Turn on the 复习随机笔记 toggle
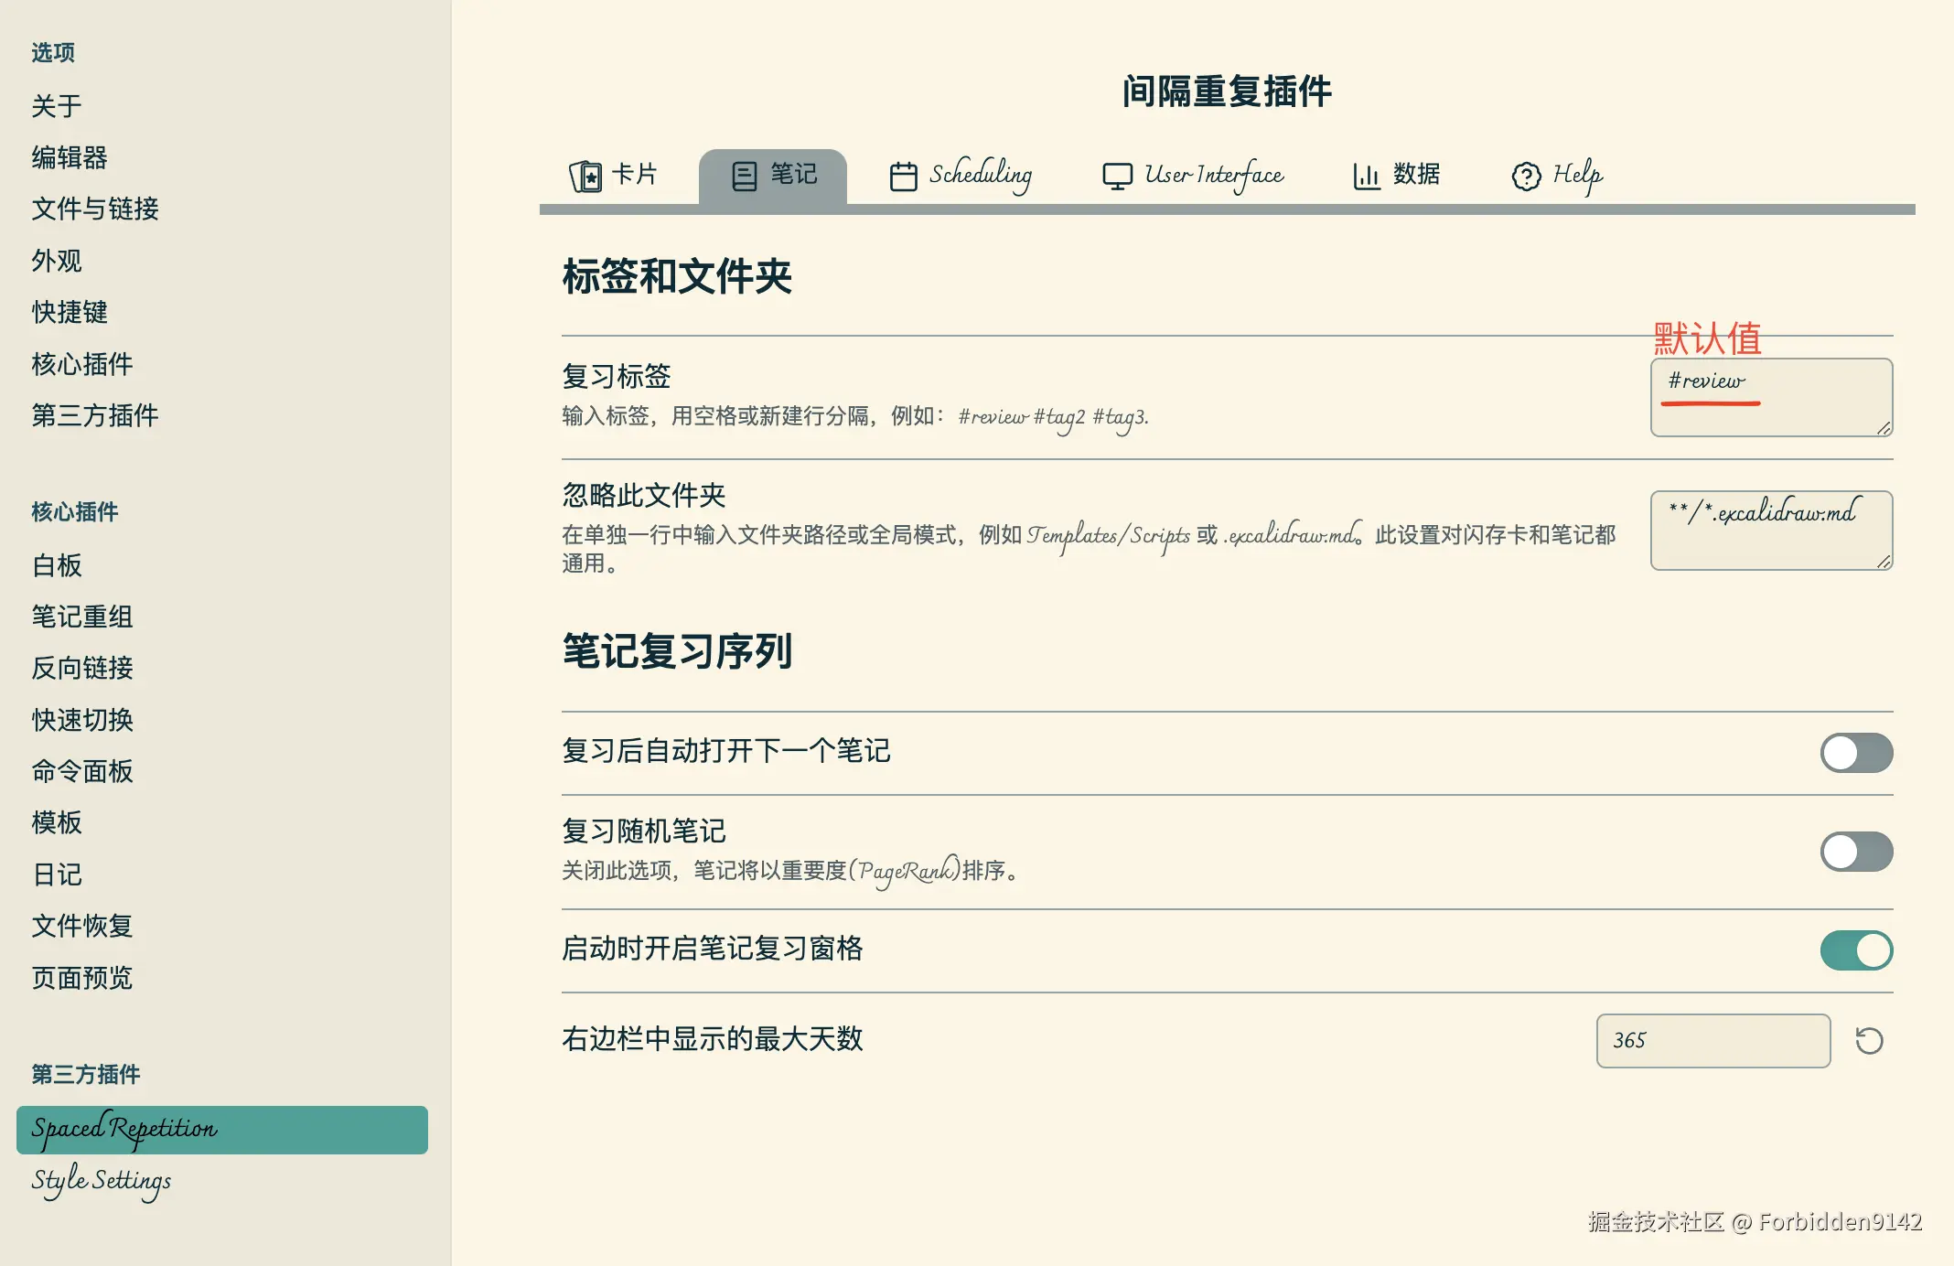Image resolution: width=1954 pixels, height=1266 pixels. tap(1855, 851)
